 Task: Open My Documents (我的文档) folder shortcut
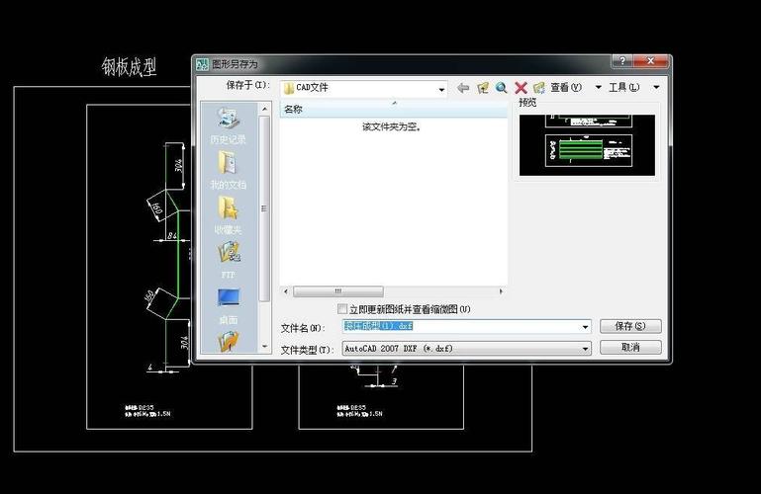click(x=229, y=170)
